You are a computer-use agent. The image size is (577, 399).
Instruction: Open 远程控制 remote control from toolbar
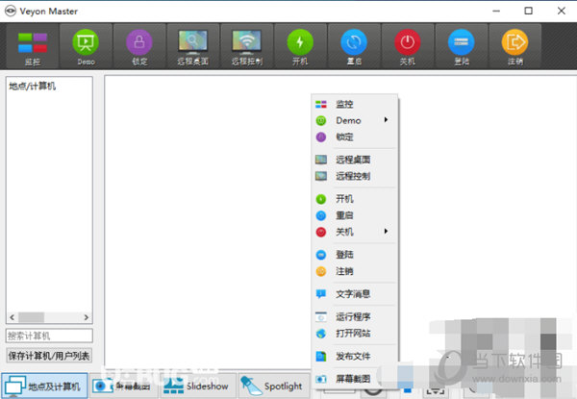coord(246,46)
